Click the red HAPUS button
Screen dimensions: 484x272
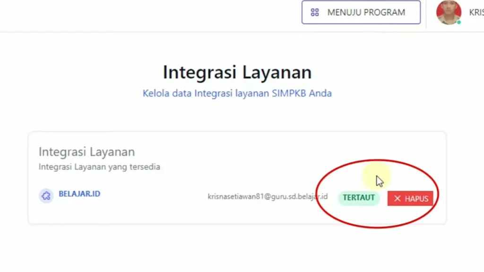point(410,198)
